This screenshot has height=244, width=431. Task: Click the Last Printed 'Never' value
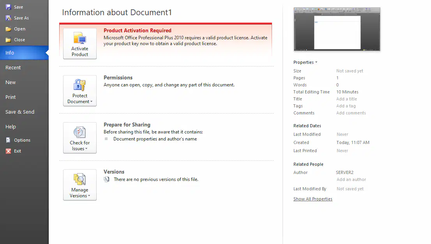[x=343, y=151]
